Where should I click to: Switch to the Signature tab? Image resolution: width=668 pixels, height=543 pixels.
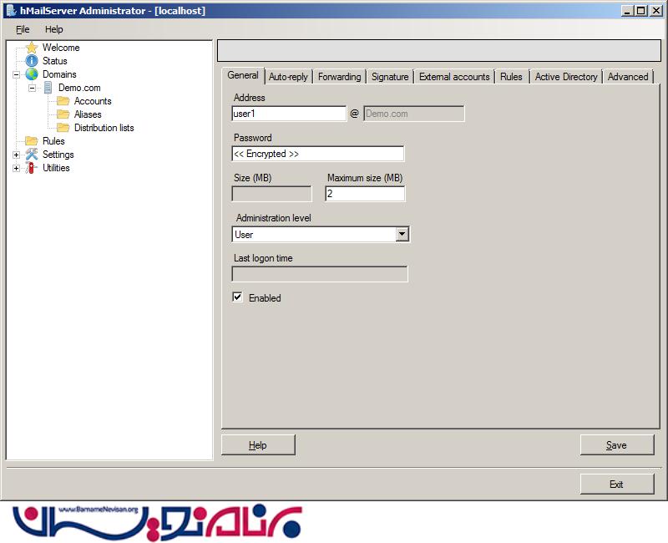[x=390, y=77]
